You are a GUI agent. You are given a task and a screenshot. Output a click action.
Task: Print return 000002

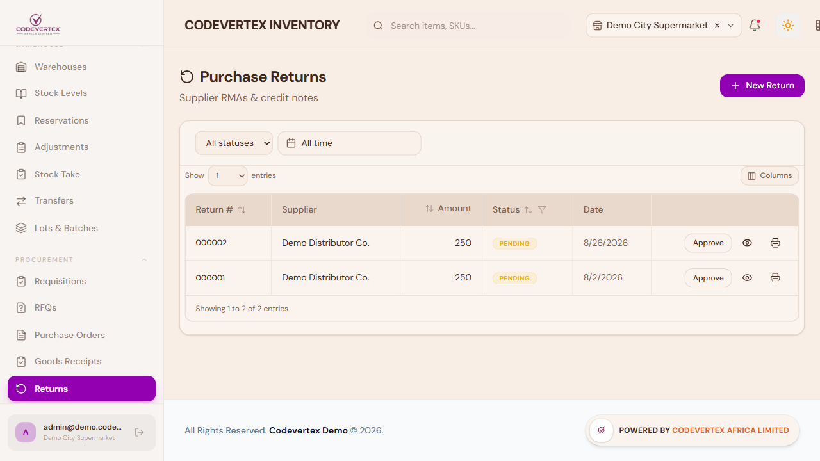[x=775, y=243]
